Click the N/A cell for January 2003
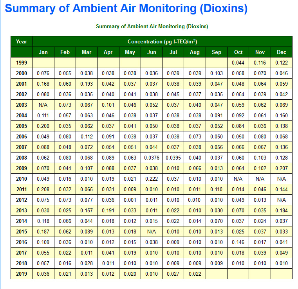 43,105
